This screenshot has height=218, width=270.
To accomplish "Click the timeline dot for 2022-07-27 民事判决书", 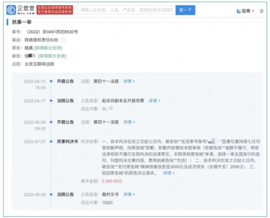I will click(x=51, y=141).
